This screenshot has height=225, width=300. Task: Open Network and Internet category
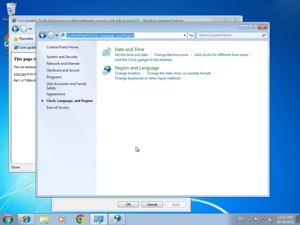63,64
